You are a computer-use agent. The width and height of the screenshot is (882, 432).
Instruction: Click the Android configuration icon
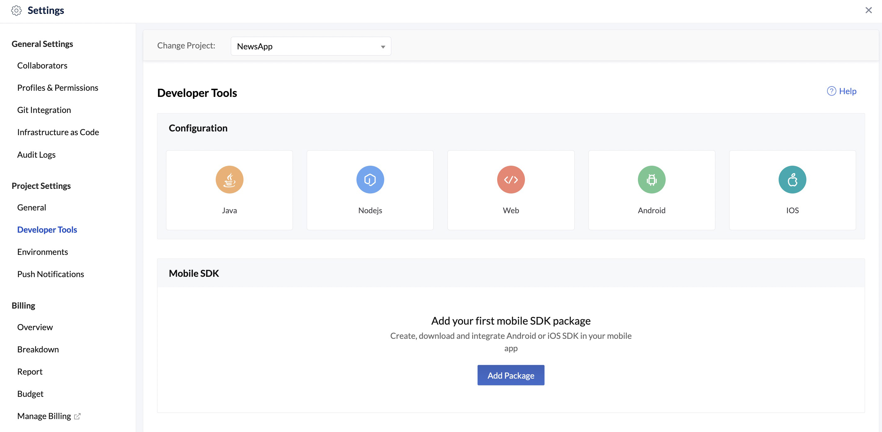coord(651,179)
